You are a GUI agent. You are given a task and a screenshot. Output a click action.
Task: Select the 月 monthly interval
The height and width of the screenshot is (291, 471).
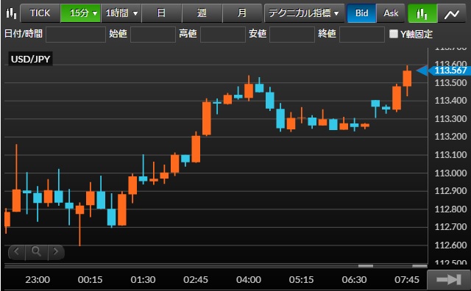click(x=242, y=13)
